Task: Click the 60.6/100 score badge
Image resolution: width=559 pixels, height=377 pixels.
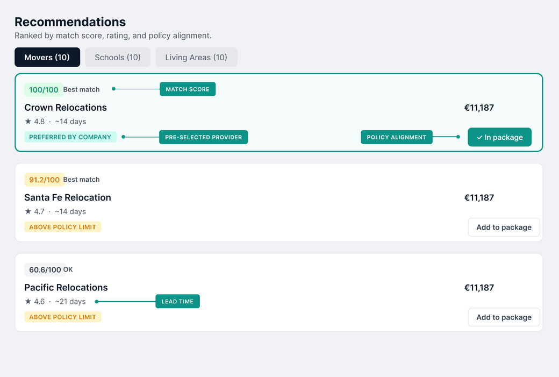Action: coord(45,269)
